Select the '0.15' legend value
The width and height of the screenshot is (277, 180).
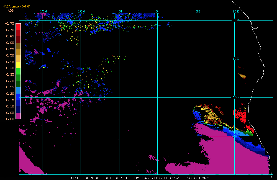click(x=10, y=100)
